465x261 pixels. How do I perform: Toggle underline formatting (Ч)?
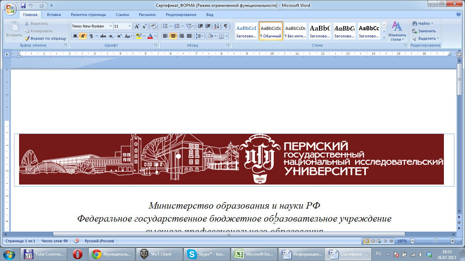(x=91, y=36)
